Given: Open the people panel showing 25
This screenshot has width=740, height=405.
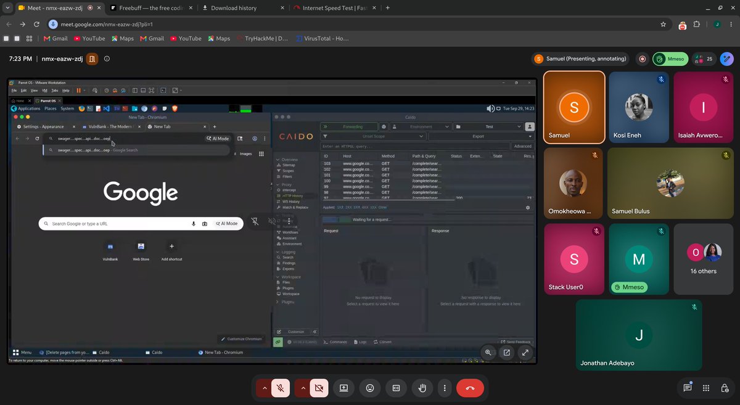Looking at the screenshot, I should (704, 59).
